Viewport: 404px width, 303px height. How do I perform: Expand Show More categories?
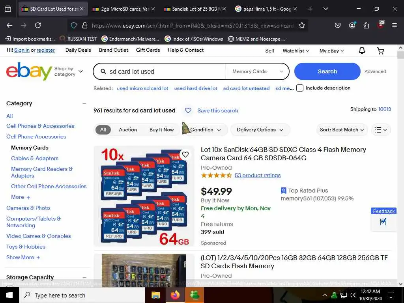click(x=23, y=257)
